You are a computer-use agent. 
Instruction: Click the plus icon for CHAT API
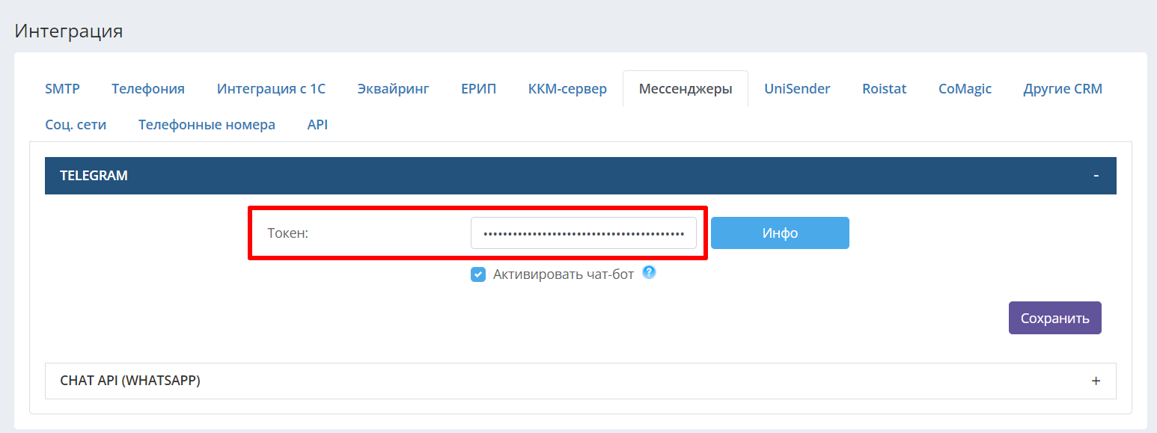[x=1096, y=381]
